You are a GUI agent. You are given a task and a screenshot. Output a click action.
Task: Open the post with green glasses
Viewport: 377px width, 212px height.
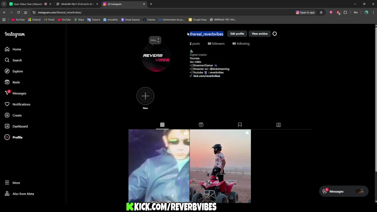(159, 166)
